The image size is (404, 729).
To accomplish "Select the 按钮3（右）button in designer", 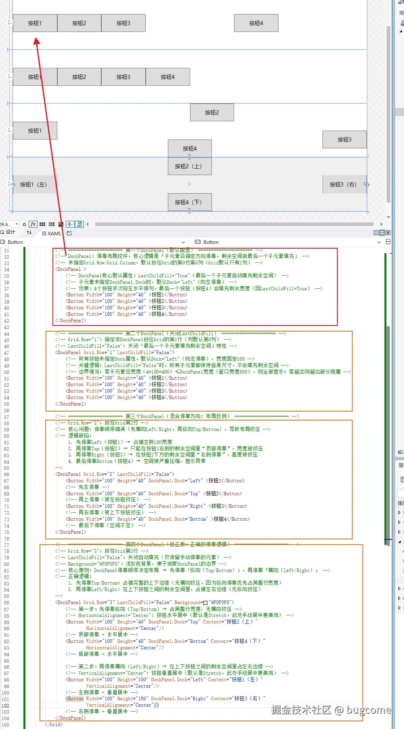I will click(x=344, y=184).
